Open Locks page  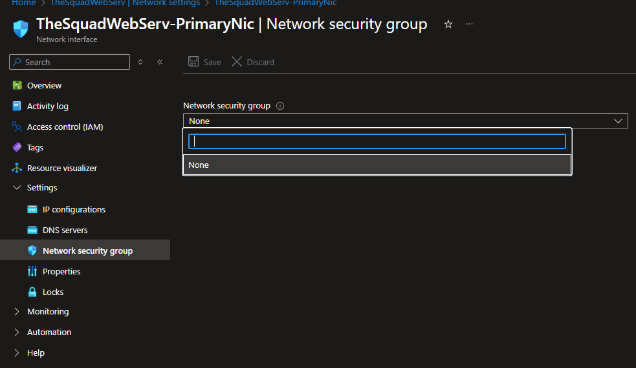(x=52, y=292)
